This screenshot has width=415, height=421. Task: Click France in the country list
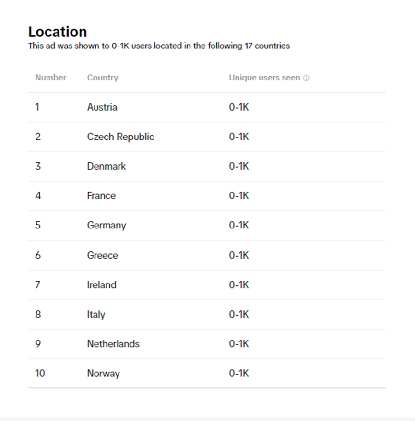pyautogui.click(x=101, y=196)
